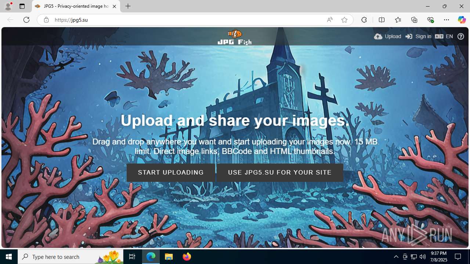Open the Upload option in site header
Screen dimensions: 470x264
pyautogui.click(x=387, y=36)
